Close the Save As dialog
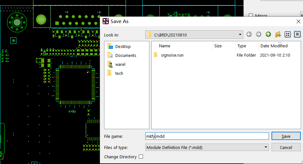This screenshot has height=164, width=303. 299,21
